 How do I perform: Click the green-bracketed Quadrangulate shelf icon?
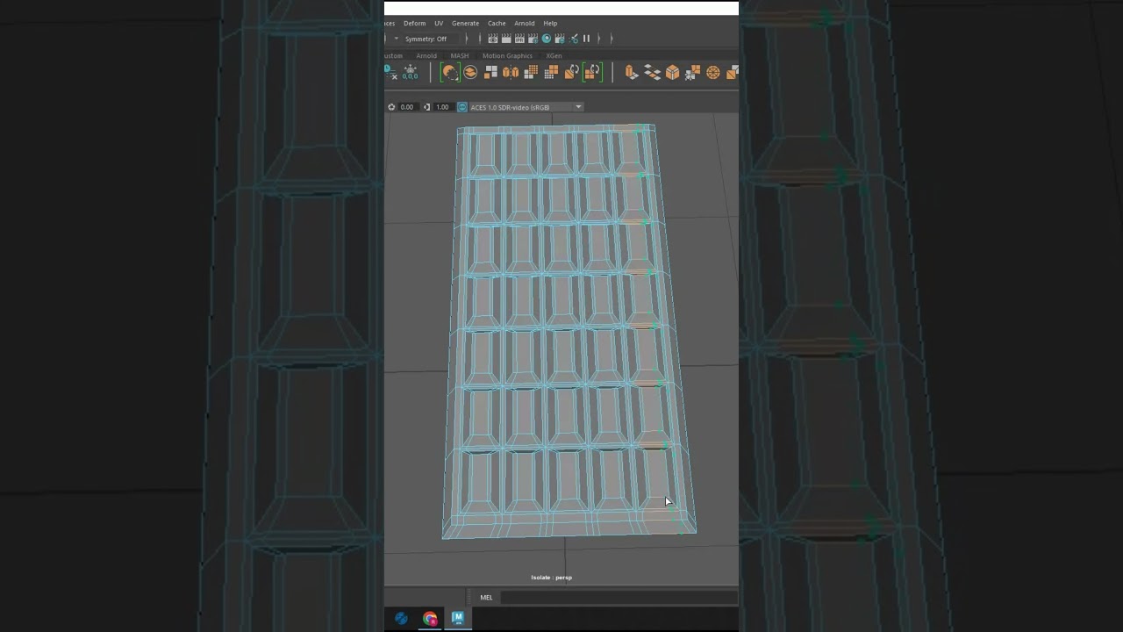click(592, 72)
